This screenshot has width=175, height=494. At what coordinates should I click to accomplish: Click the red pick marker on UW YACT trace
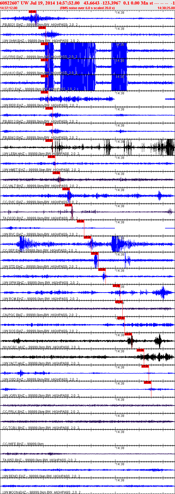click(x=141, y=350)
